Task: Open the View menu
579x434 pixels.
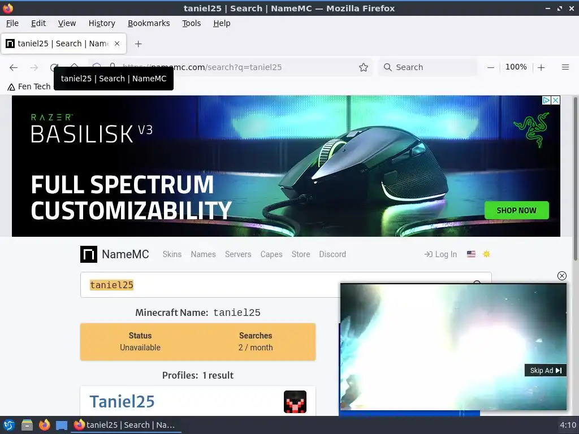Action: (x=67, y=23)
